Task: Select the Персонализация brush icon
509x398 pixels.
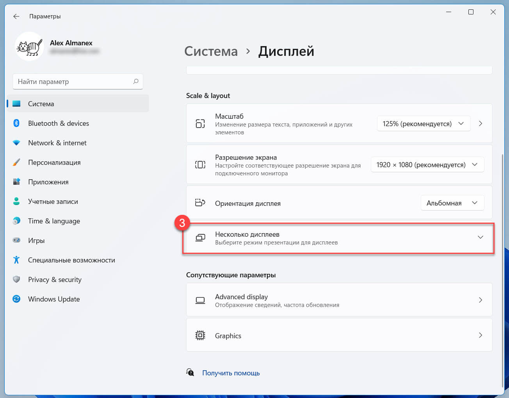Action: click(16, 162)
